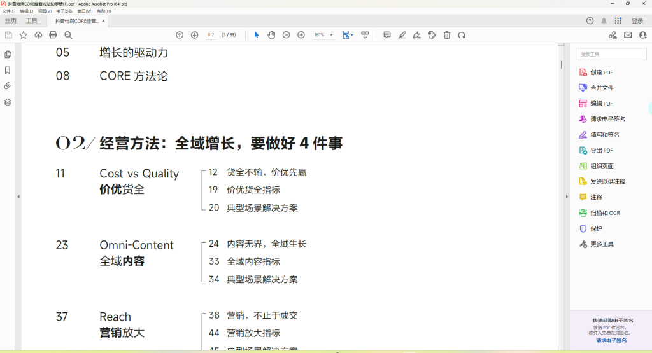
Task: Select the arrow selection tool
Action: point(257,36)
